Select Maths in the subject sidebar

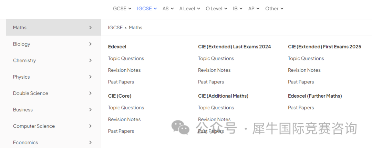(x=54, y=28)
